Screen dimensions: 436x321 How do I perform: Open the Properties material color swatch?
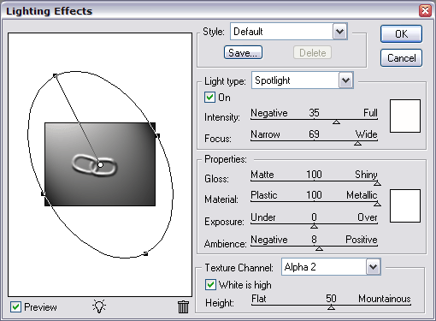[405, 205]
